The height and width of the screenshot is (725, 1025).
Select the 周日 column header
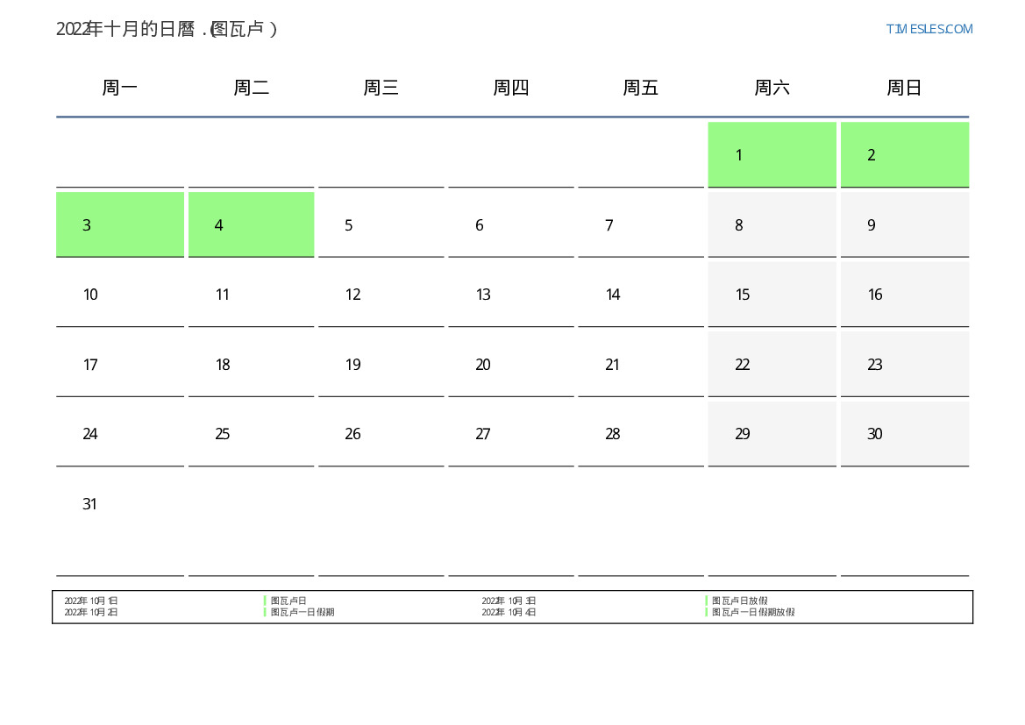(x=904, y=88)
